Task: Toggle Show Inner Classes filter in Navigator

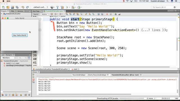Action: pos(17,95)
